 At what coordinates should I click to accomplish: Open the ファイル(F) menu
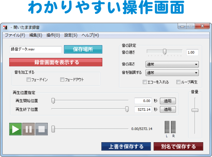(x=15, y=35)
